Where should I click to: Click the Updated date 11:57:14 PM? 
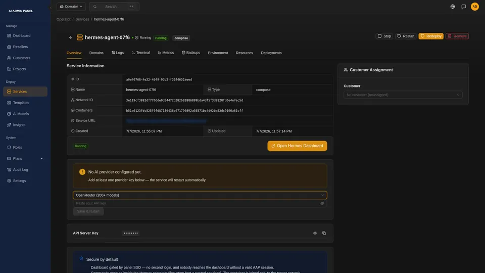tap(274, 131)
